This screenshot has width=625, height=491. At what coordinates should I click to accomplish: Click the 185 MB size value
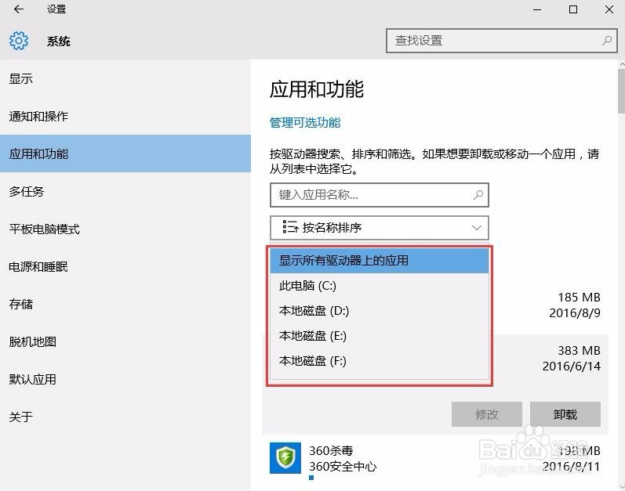[x=579, y=298]
